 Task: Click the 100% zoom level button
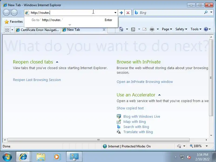[196, 146]
